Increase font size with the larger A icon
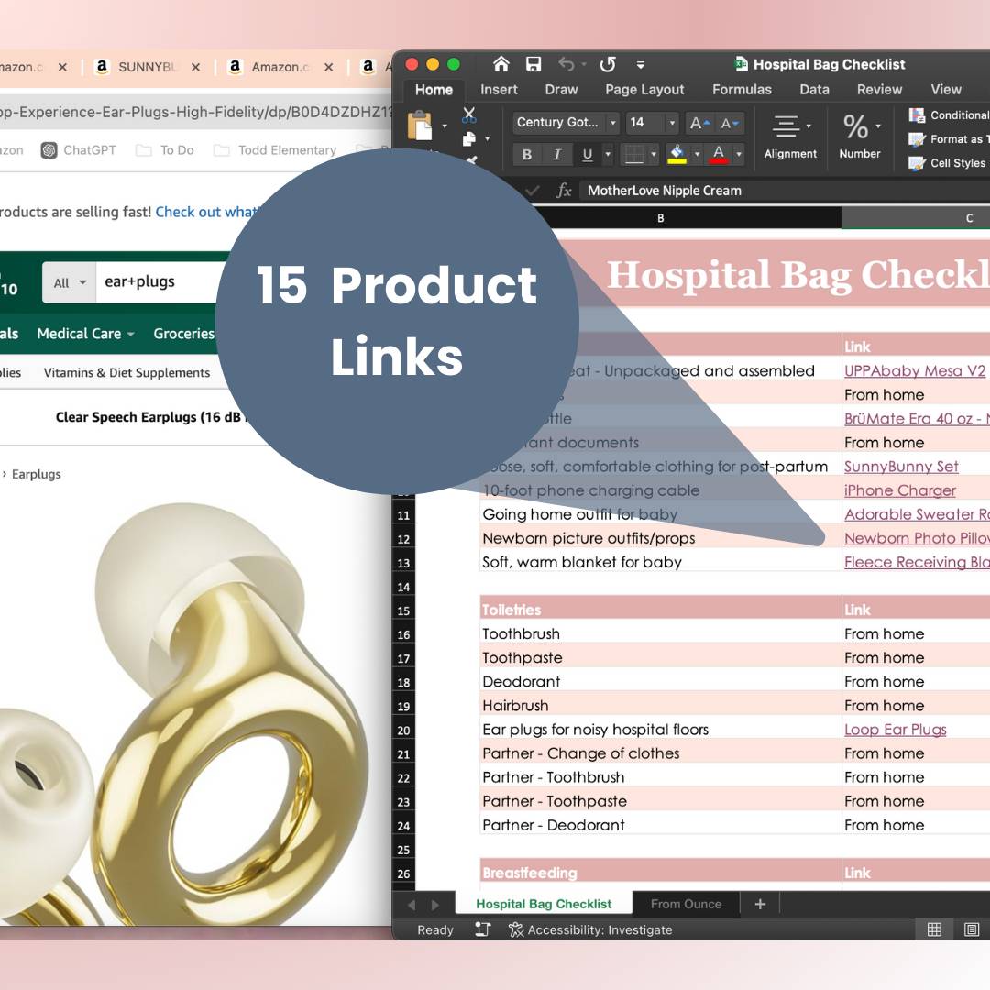990x990 pixels. pos(698,123)
